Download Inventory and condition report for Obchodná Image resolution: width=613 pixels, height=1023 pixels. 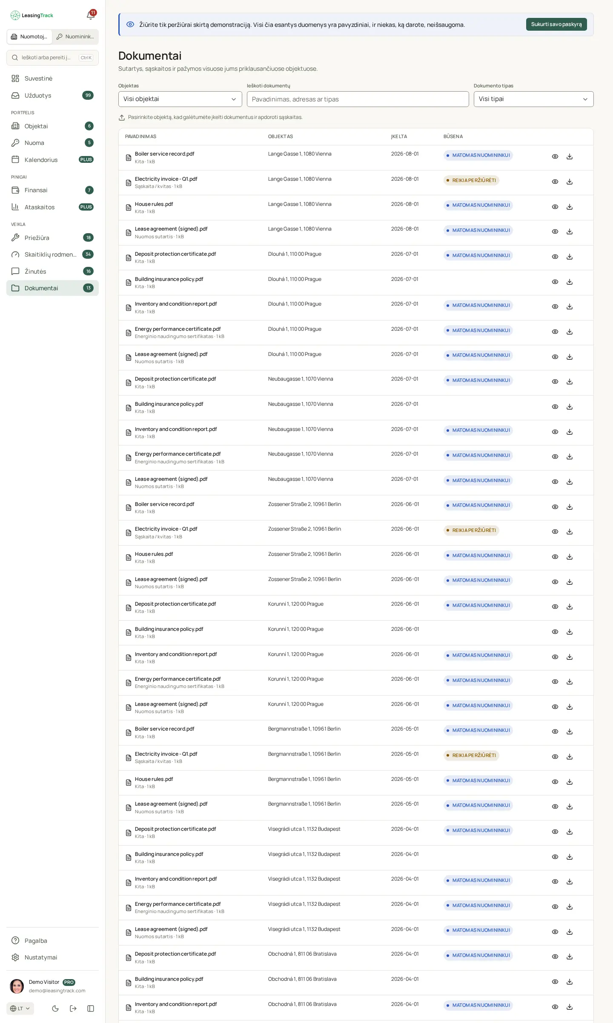tap(570, 1007)
